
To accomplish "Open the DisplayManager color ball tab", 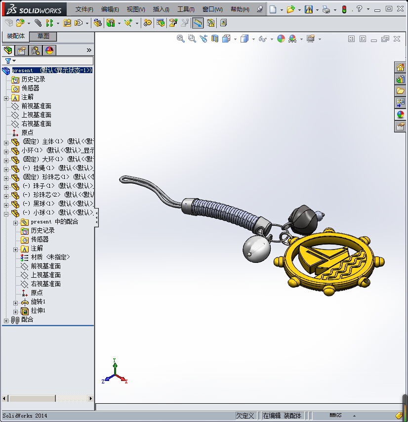I will click(x=49, y=50).
